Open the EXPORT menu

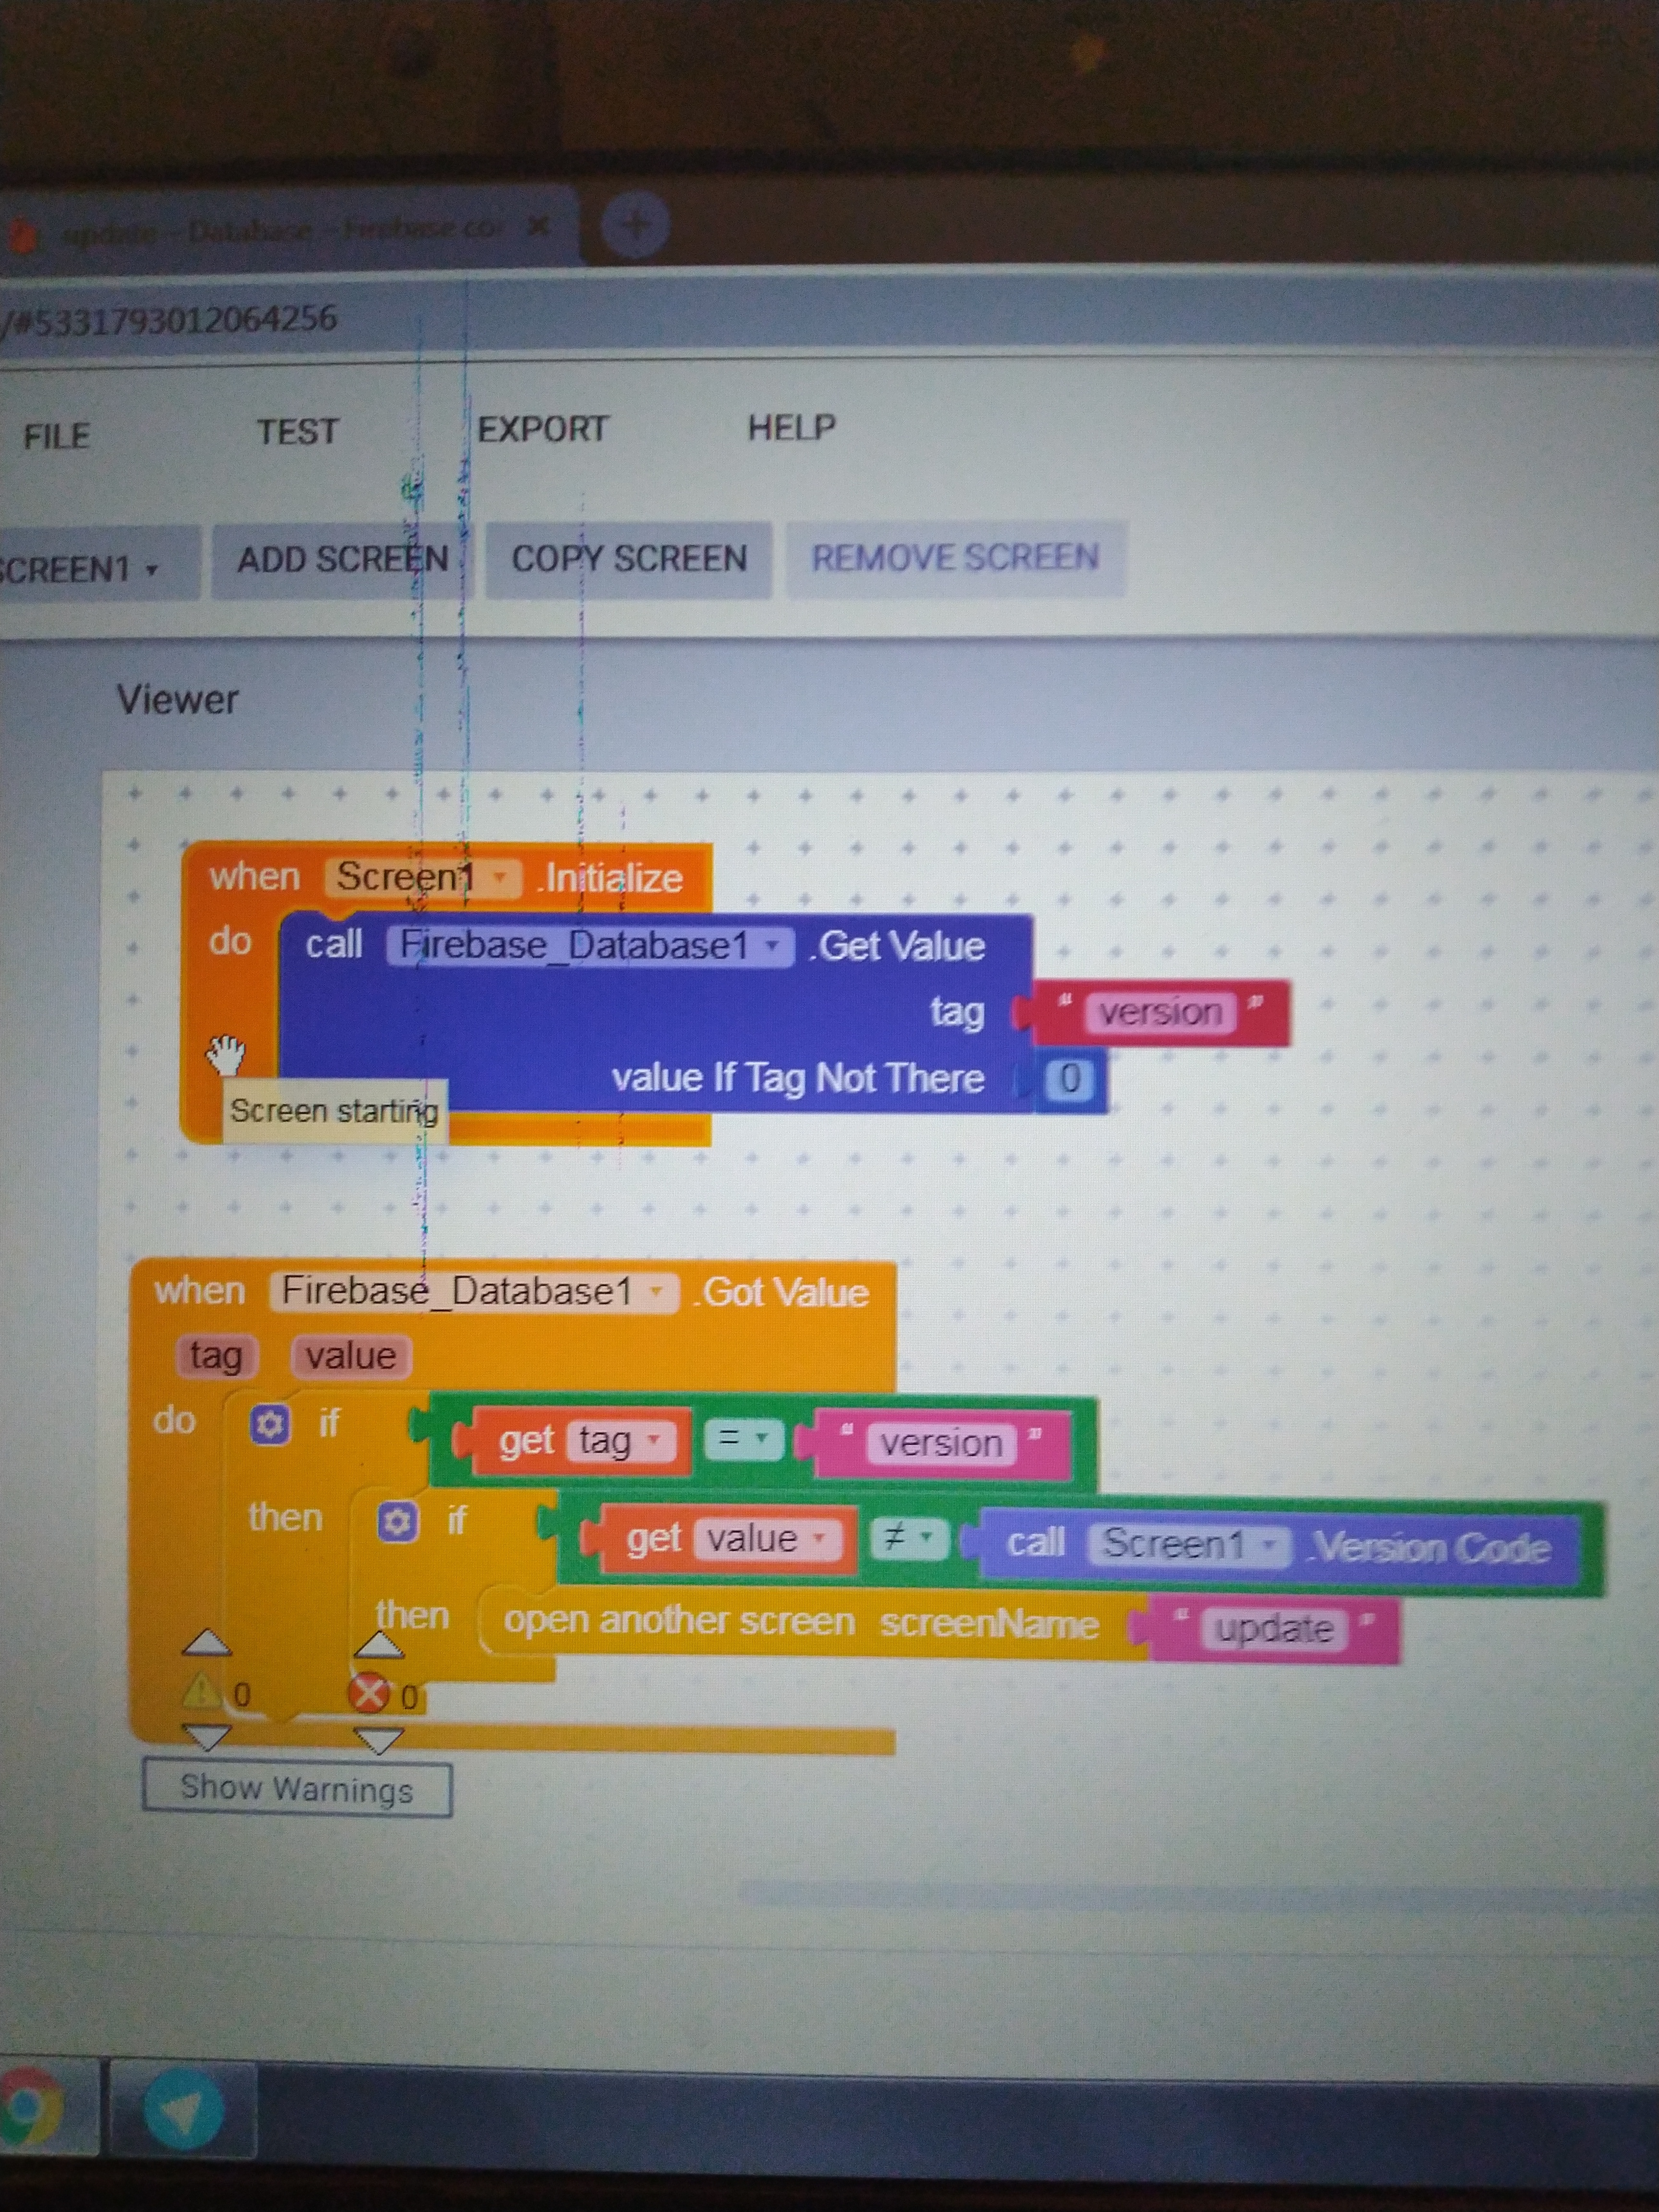click(542, 429)
